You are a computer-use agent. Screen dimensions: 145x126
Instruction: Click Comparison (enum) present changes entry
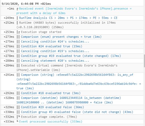pos(61,37)
